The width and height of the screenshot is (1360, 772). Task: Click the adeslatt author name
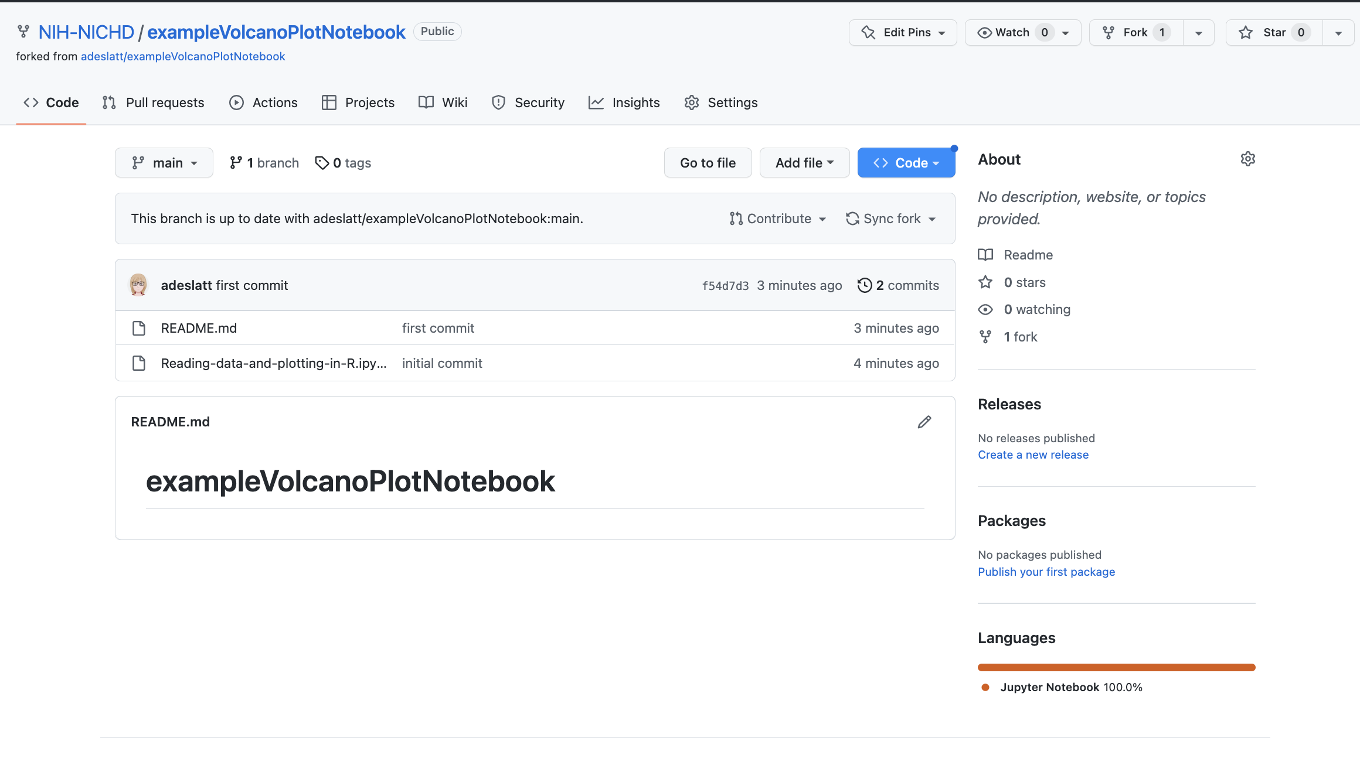pyautogui.click(x=186, y=285)
